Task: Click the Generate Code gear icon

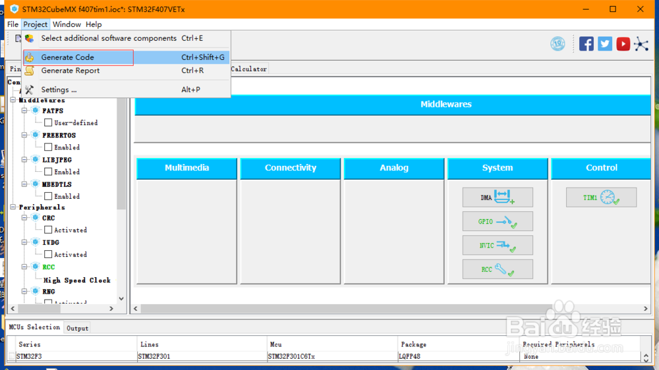Action: (x=30, y=57)
